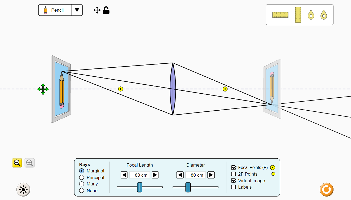Select the horizontal ruler tool
Viewport: 351px width, 200px height.
tap(280, 15)
